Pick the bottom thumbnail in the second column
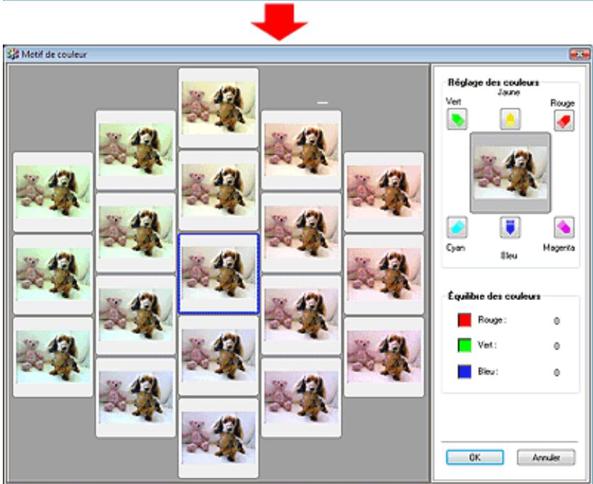 tap(136, 398)
